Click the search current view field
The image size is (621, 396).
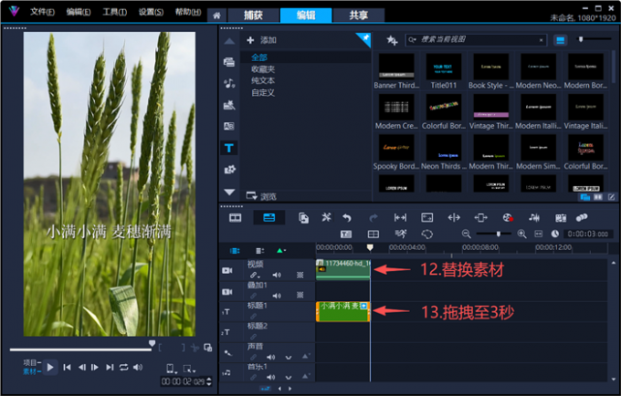(476, 39)
